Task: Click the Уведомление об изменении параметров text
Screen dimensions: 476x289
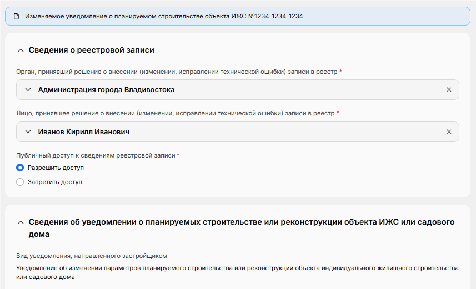Action: pos(237,272)
